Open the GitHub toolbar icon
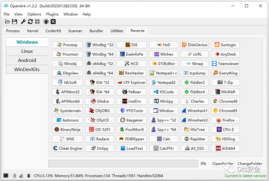 coord(46,22)
